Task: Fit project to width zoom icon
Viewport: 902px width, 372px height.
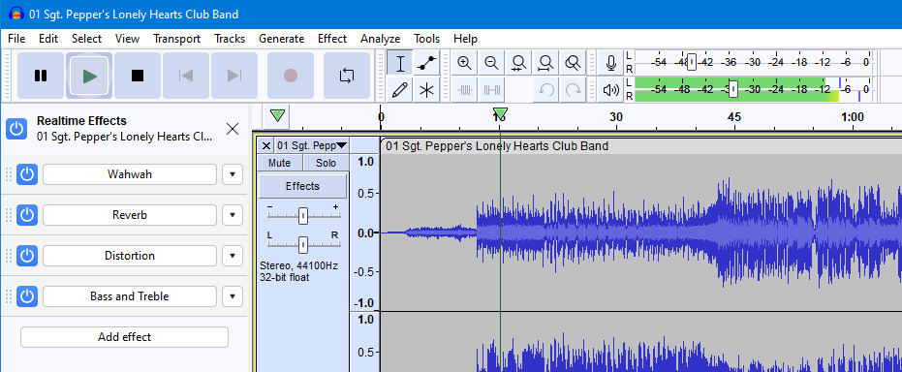Action: click(x=545, y=63)
